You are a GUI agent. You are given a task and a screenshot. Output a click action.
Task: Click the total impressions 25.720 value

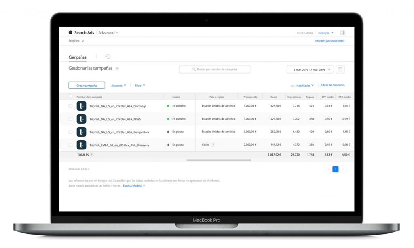pyautogui.click(x=295, y=155)
